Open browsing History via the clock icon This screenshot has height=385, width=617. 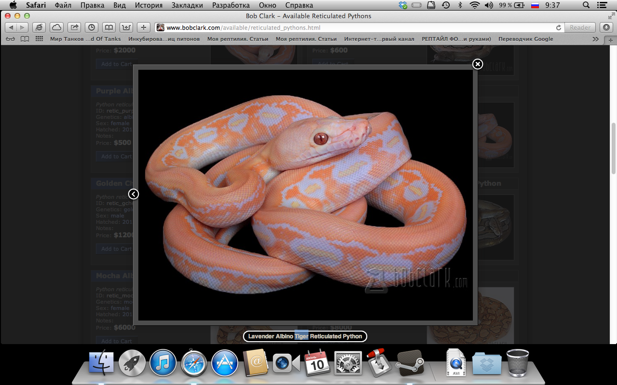[x=91, y=27]
